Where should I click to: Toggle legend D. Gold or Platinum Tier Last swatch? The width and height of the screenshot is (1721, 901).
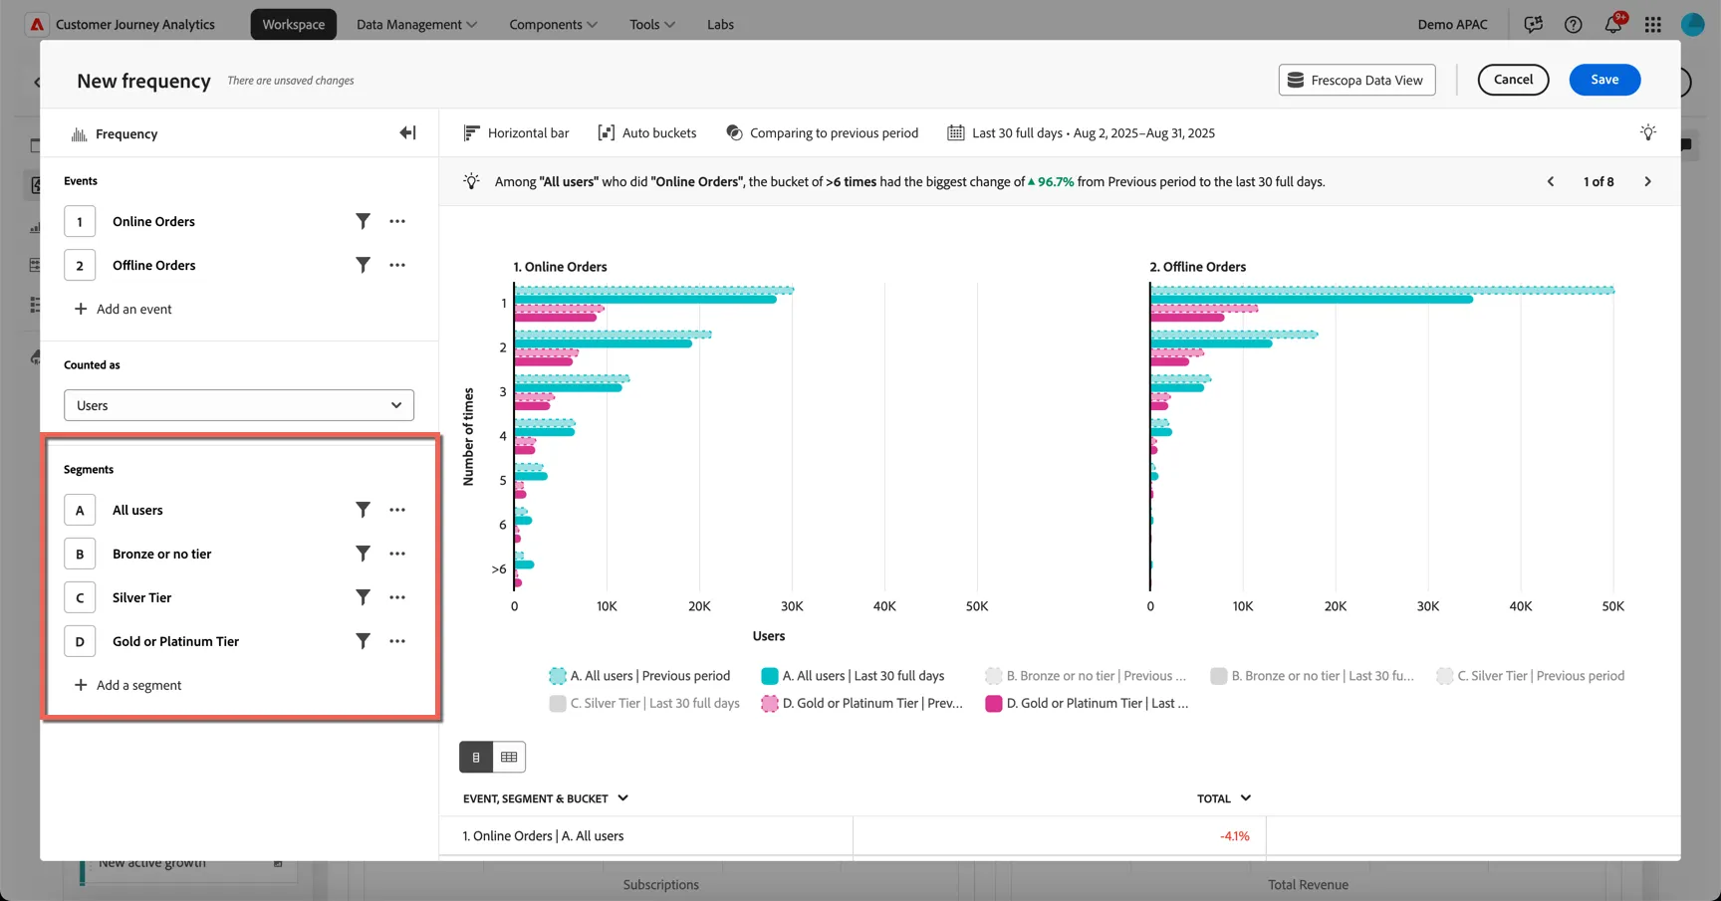coord(993,703)
